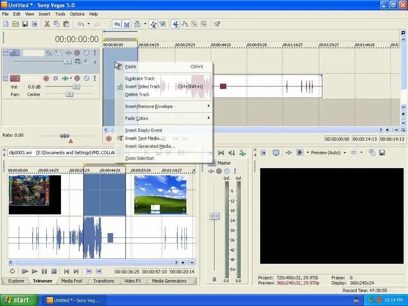Screen dimensions: 408x306
Task: Open the undo history dropdown arrow
Action: [x=88, y=24]
